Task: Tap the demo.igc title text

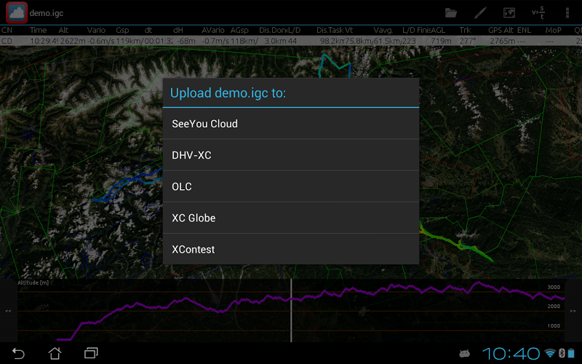Action: (47, 13)
